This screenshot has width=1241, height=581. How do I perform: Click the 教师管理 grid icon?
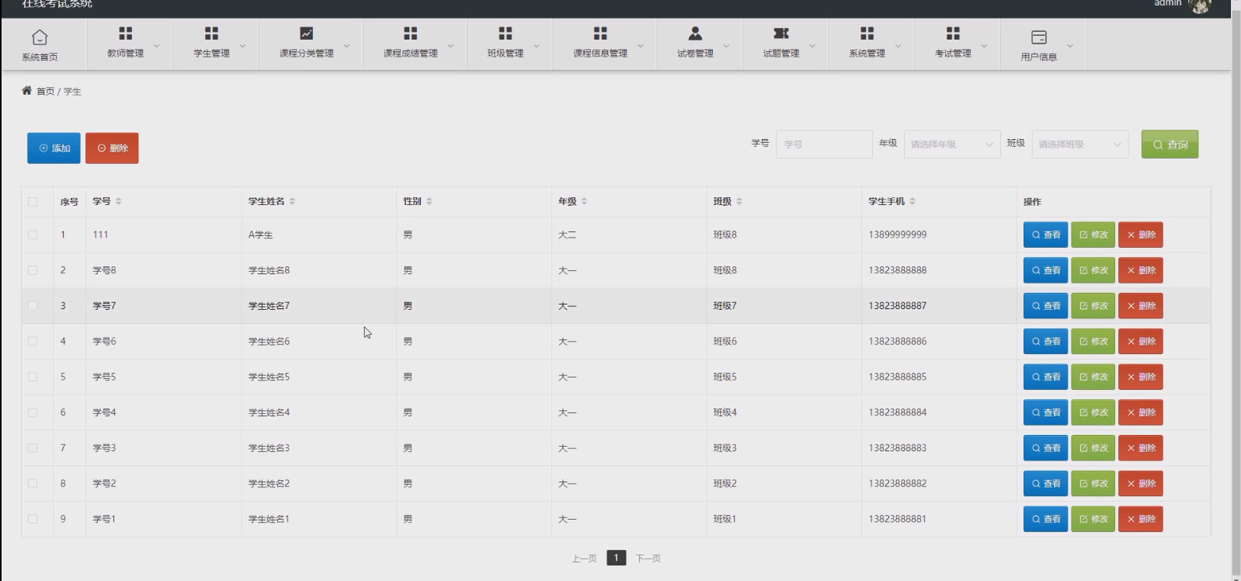[125, 33]
